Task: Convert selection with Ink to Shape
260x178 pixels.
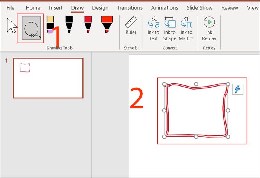Action: 170,28
